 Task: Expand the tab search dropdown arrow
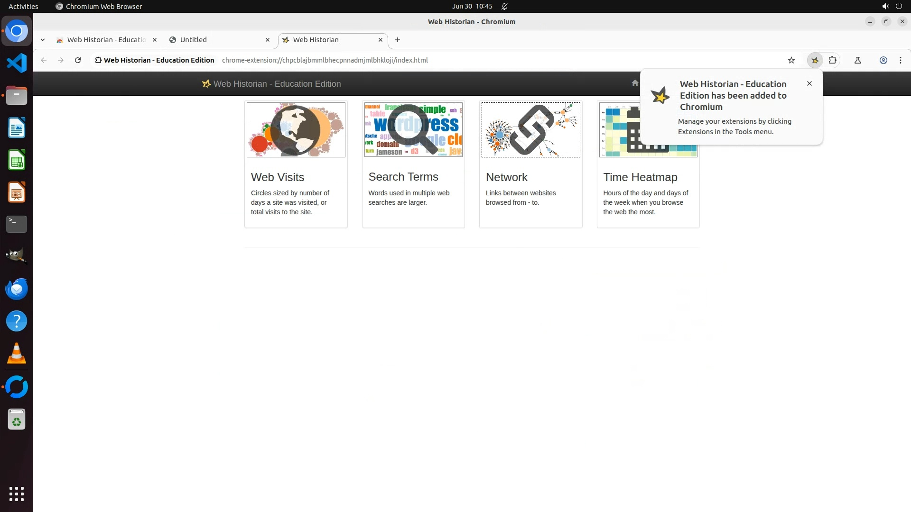point(43,40)
